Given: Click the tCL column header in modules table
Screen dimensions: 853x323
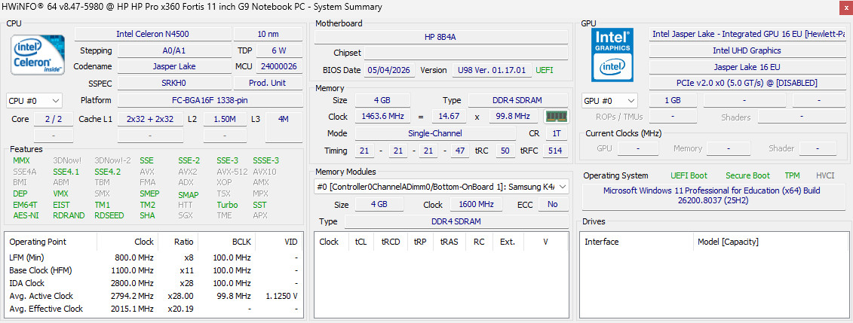Looking at the screenshot, I should pos(361,242).
